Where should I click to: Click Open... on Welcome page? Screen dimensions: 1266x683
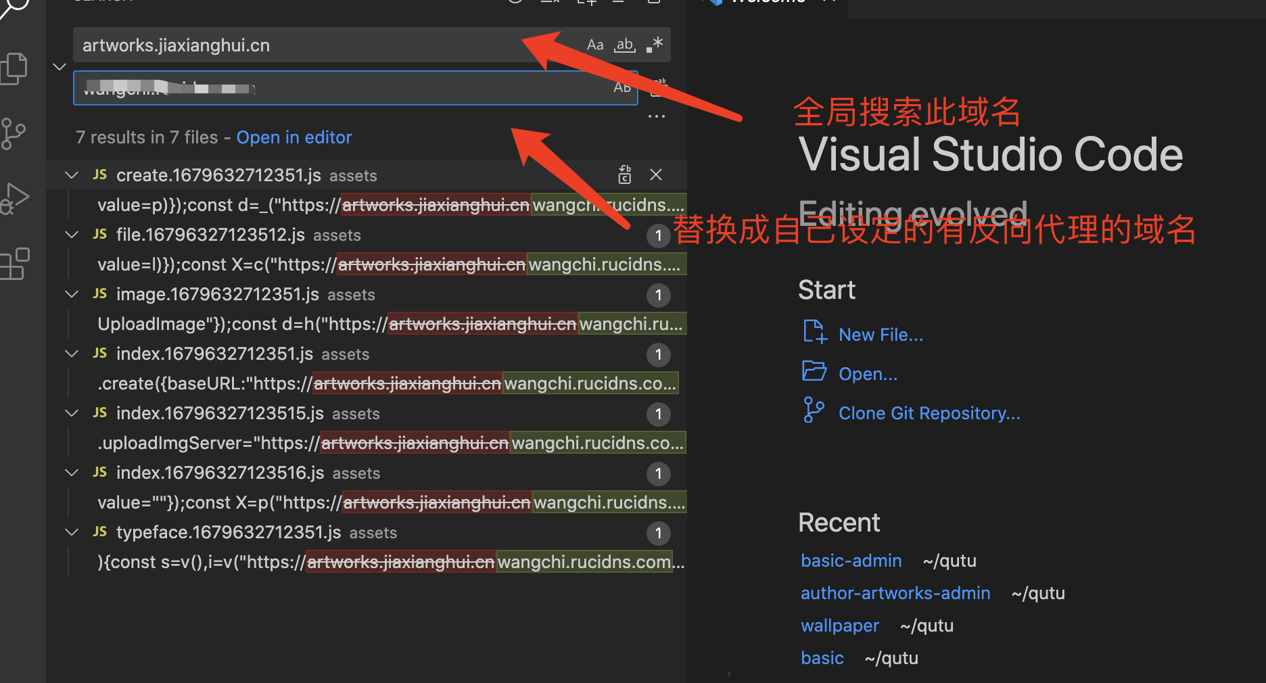(868, 374)
